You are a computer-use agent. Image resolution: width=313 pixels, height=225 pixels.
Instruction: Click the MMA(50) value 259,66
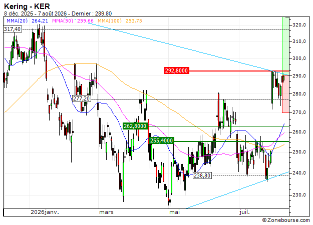coord(85,20)
